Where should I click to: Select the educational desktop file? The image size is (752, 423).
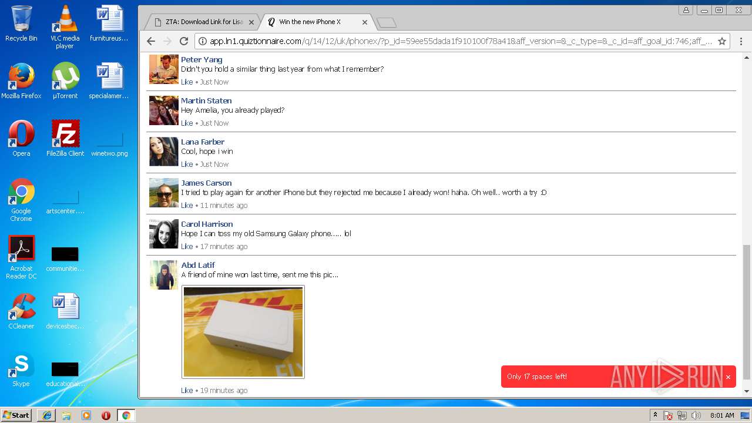coord(65,374)
